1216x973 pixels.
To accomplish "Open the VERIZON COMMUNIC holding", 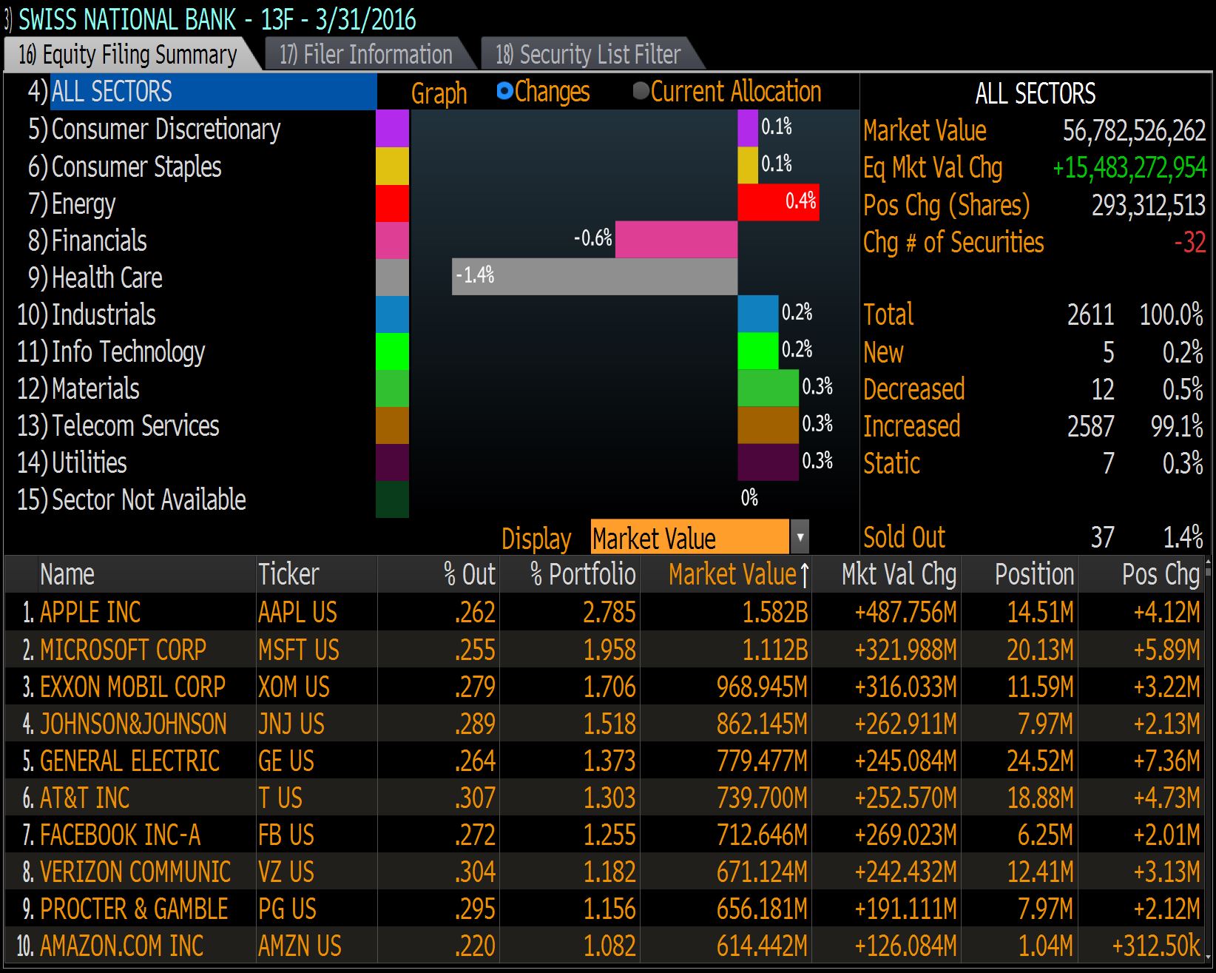I will pyautogui.click(x=135, y=871).
